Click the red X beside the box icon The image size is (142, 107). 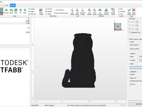pyautogui.click(x=29, y=21)
